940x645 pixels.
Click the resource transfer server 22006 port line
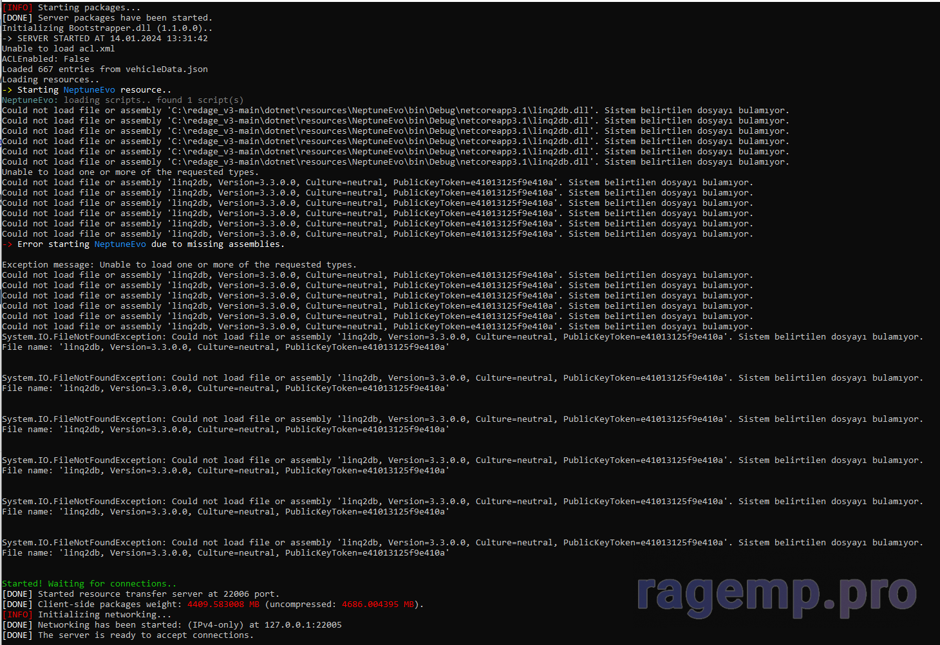tap(158, 594)
